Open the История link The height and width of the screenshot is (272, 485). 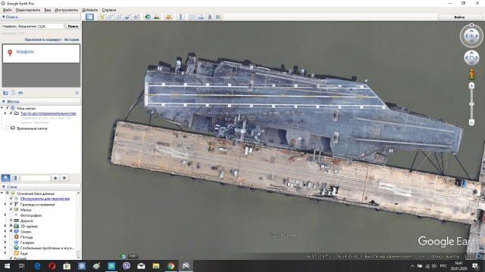coord(72,39)
